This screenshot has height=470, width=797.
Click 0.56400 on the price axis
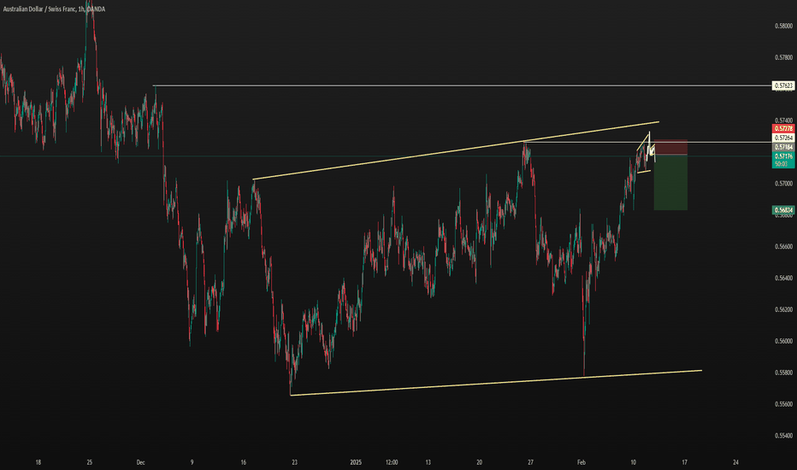click(x=783, y=278)
